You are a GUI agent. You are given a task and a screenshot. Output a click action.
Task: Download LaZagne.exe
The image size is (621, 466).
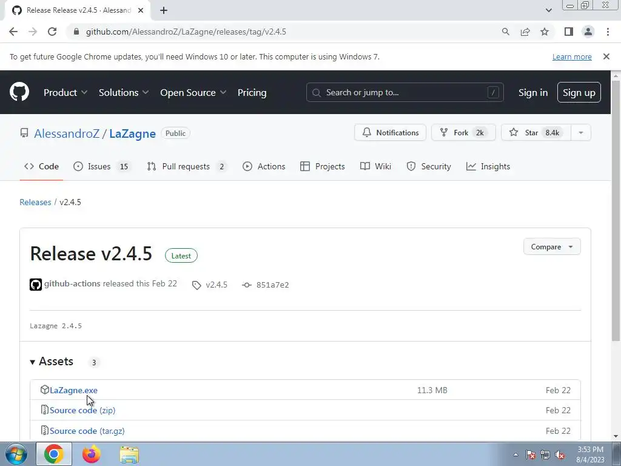tap(73, 390)
